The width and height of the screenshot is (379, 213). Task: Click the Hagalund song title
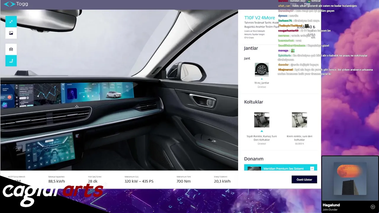point(331,205)
